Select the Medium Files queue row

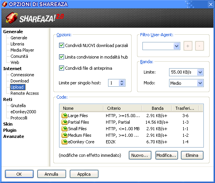[131, 135]
